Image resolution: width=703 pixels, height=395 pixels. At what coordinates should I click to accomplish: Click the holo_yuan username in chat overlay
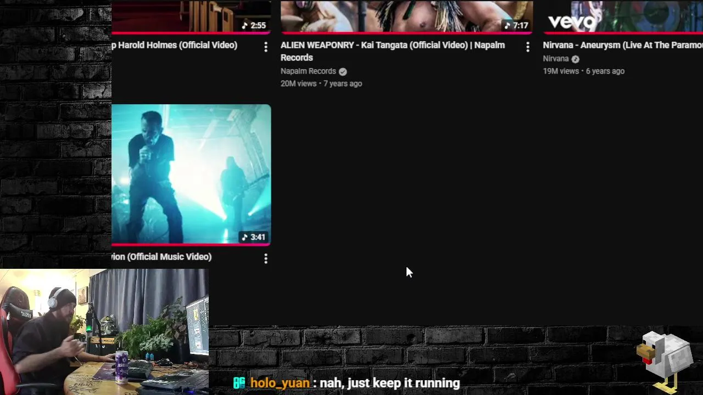(x=280, y=383)
